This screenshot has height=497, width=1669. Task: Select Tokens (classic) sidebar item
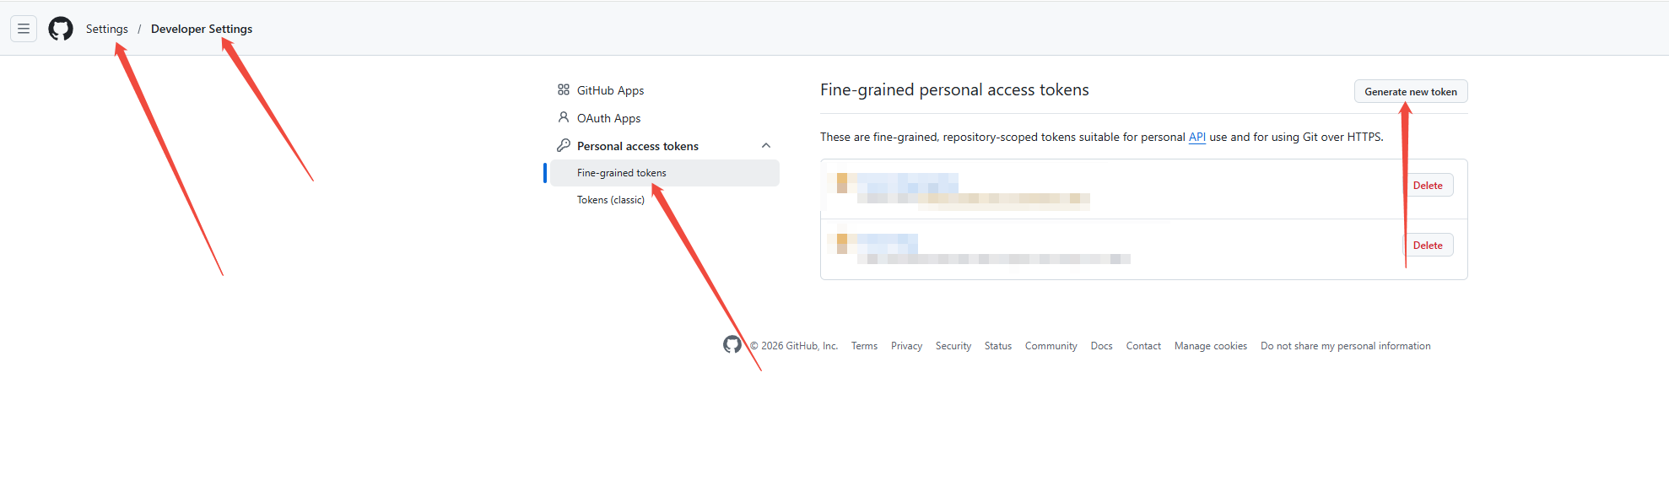(x=610, y=200)
